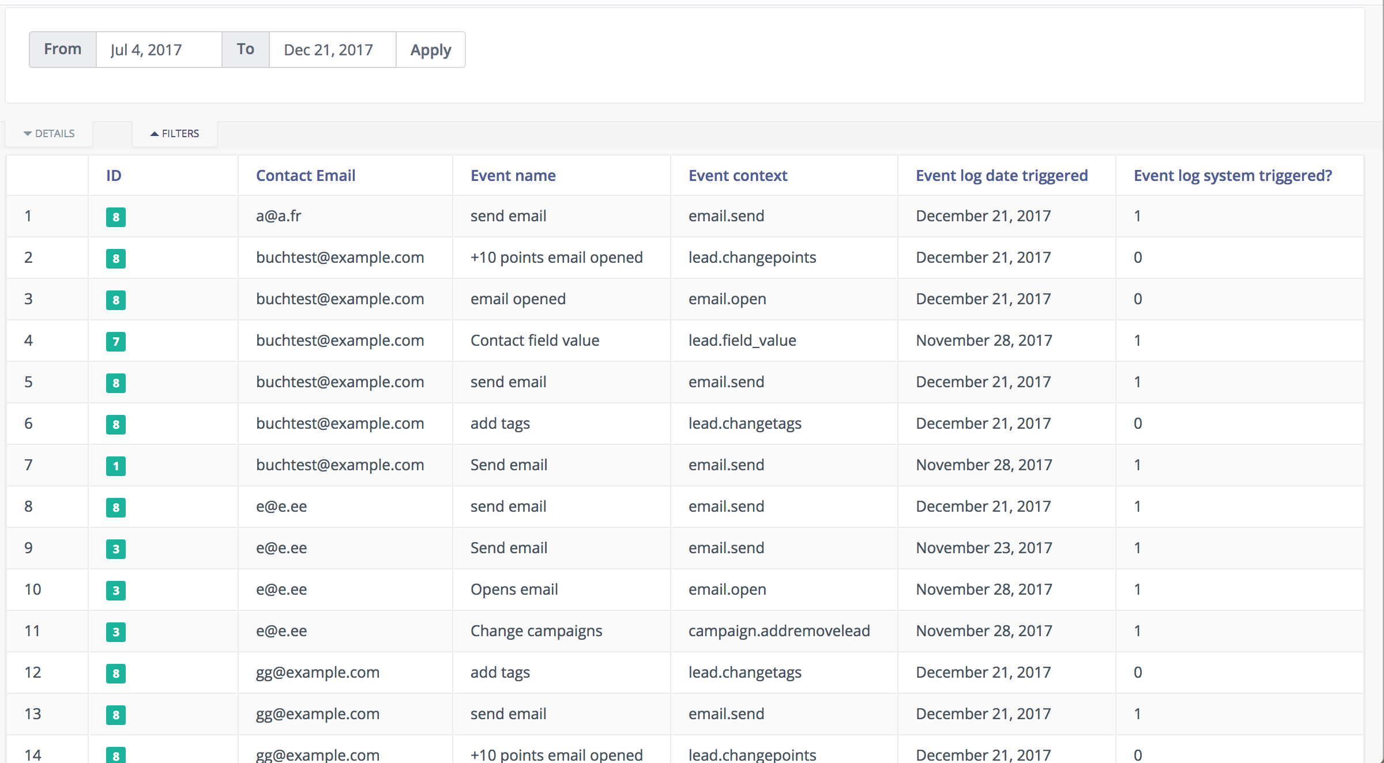Open ID badge 7 in row 4

(x=116, y=341)
